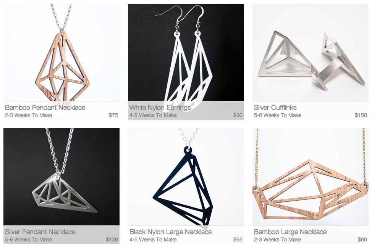Select the $75 price label
This screenshot has height=246, width=372.
[113, 116]
